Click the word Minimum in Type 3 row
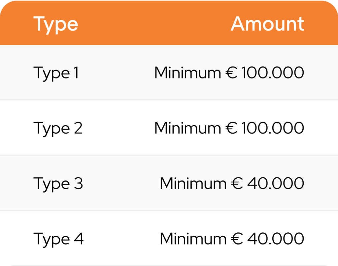 click(x=193, y=184)
